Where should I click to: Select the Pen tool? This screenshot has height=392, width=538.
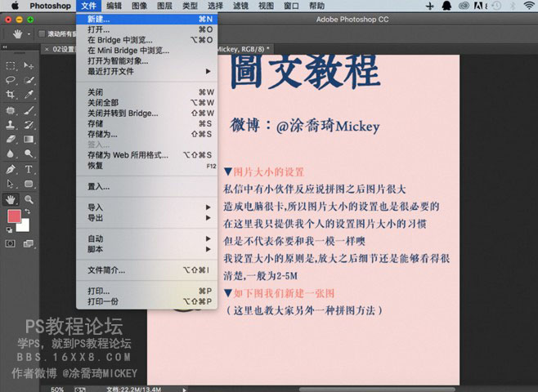(x=11, y=169)
